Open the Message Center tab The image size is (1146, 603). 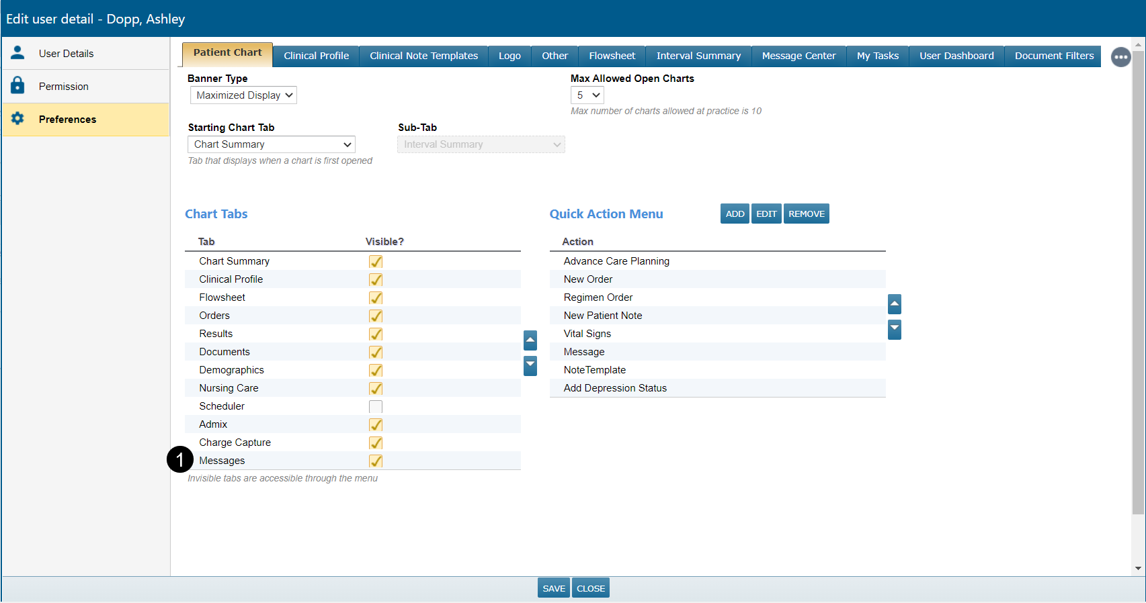799,56
